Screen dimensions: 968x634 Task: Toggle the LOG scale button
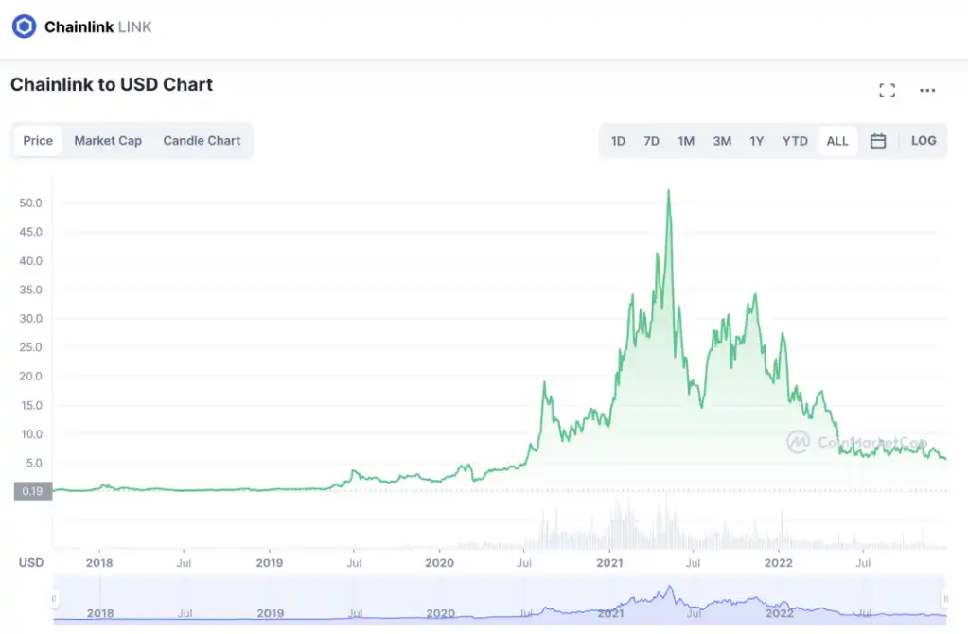924,141
